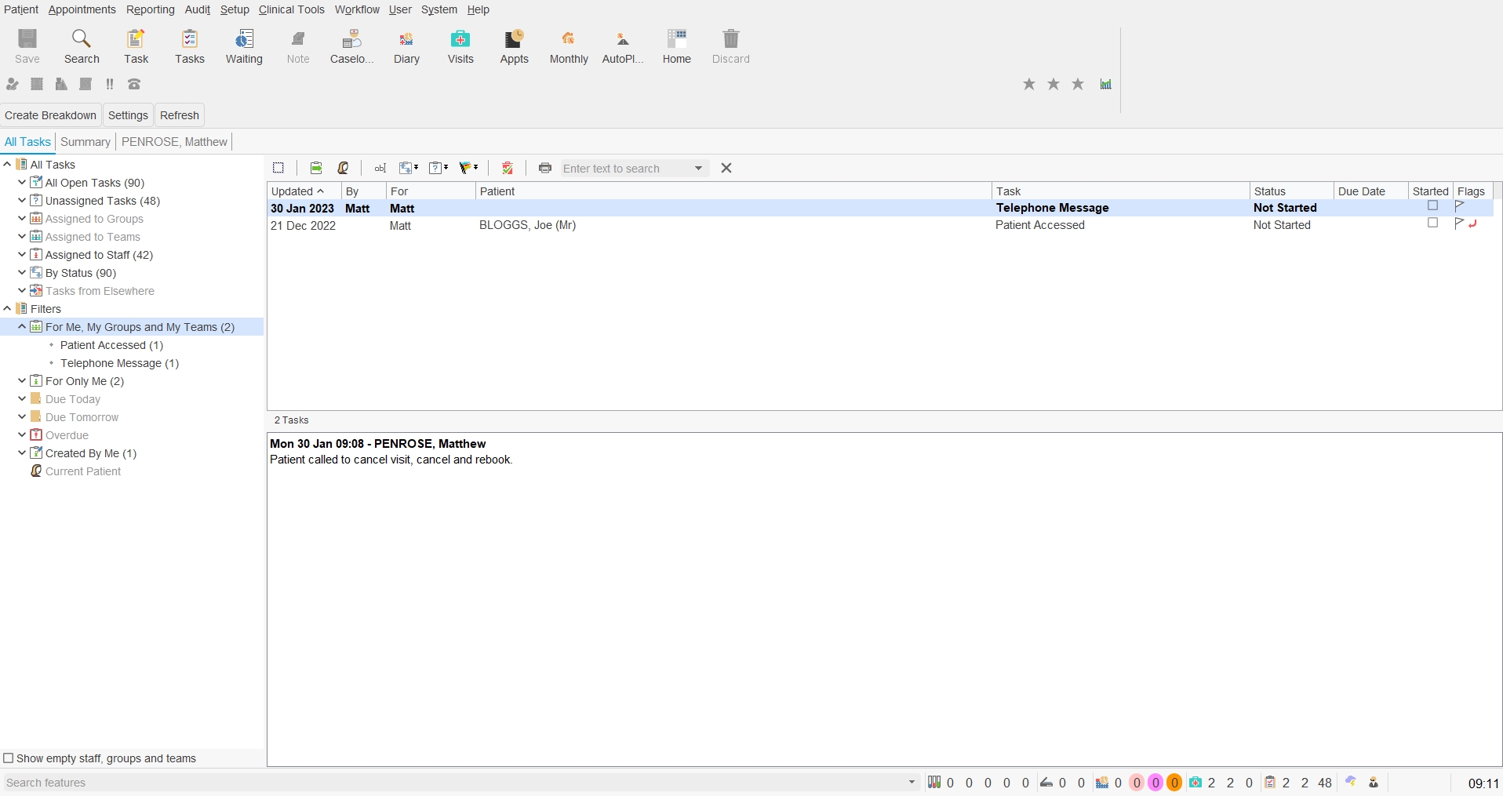This screenshot has width=1503, height=796.
Task: Click the orange counter circle in status bar
Action: point(1174,782)
